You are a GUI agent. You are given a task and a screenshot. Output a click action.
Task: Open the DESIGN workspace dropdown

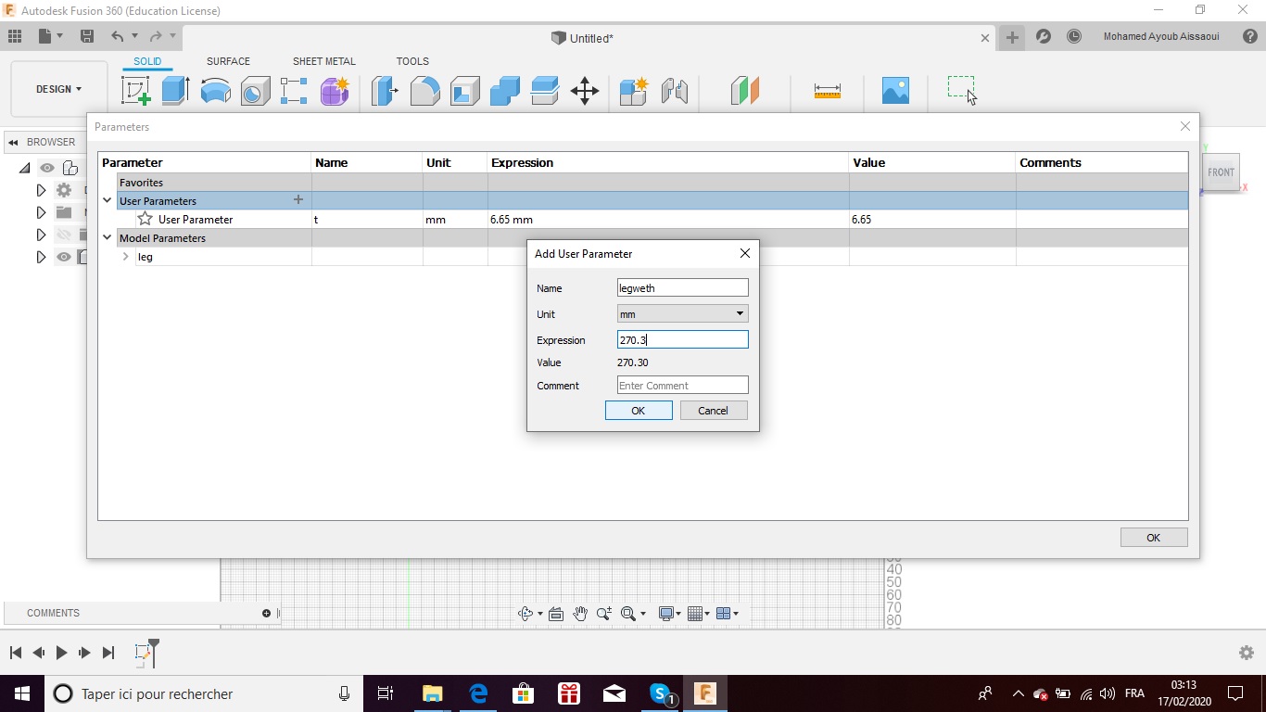point(58,89)
